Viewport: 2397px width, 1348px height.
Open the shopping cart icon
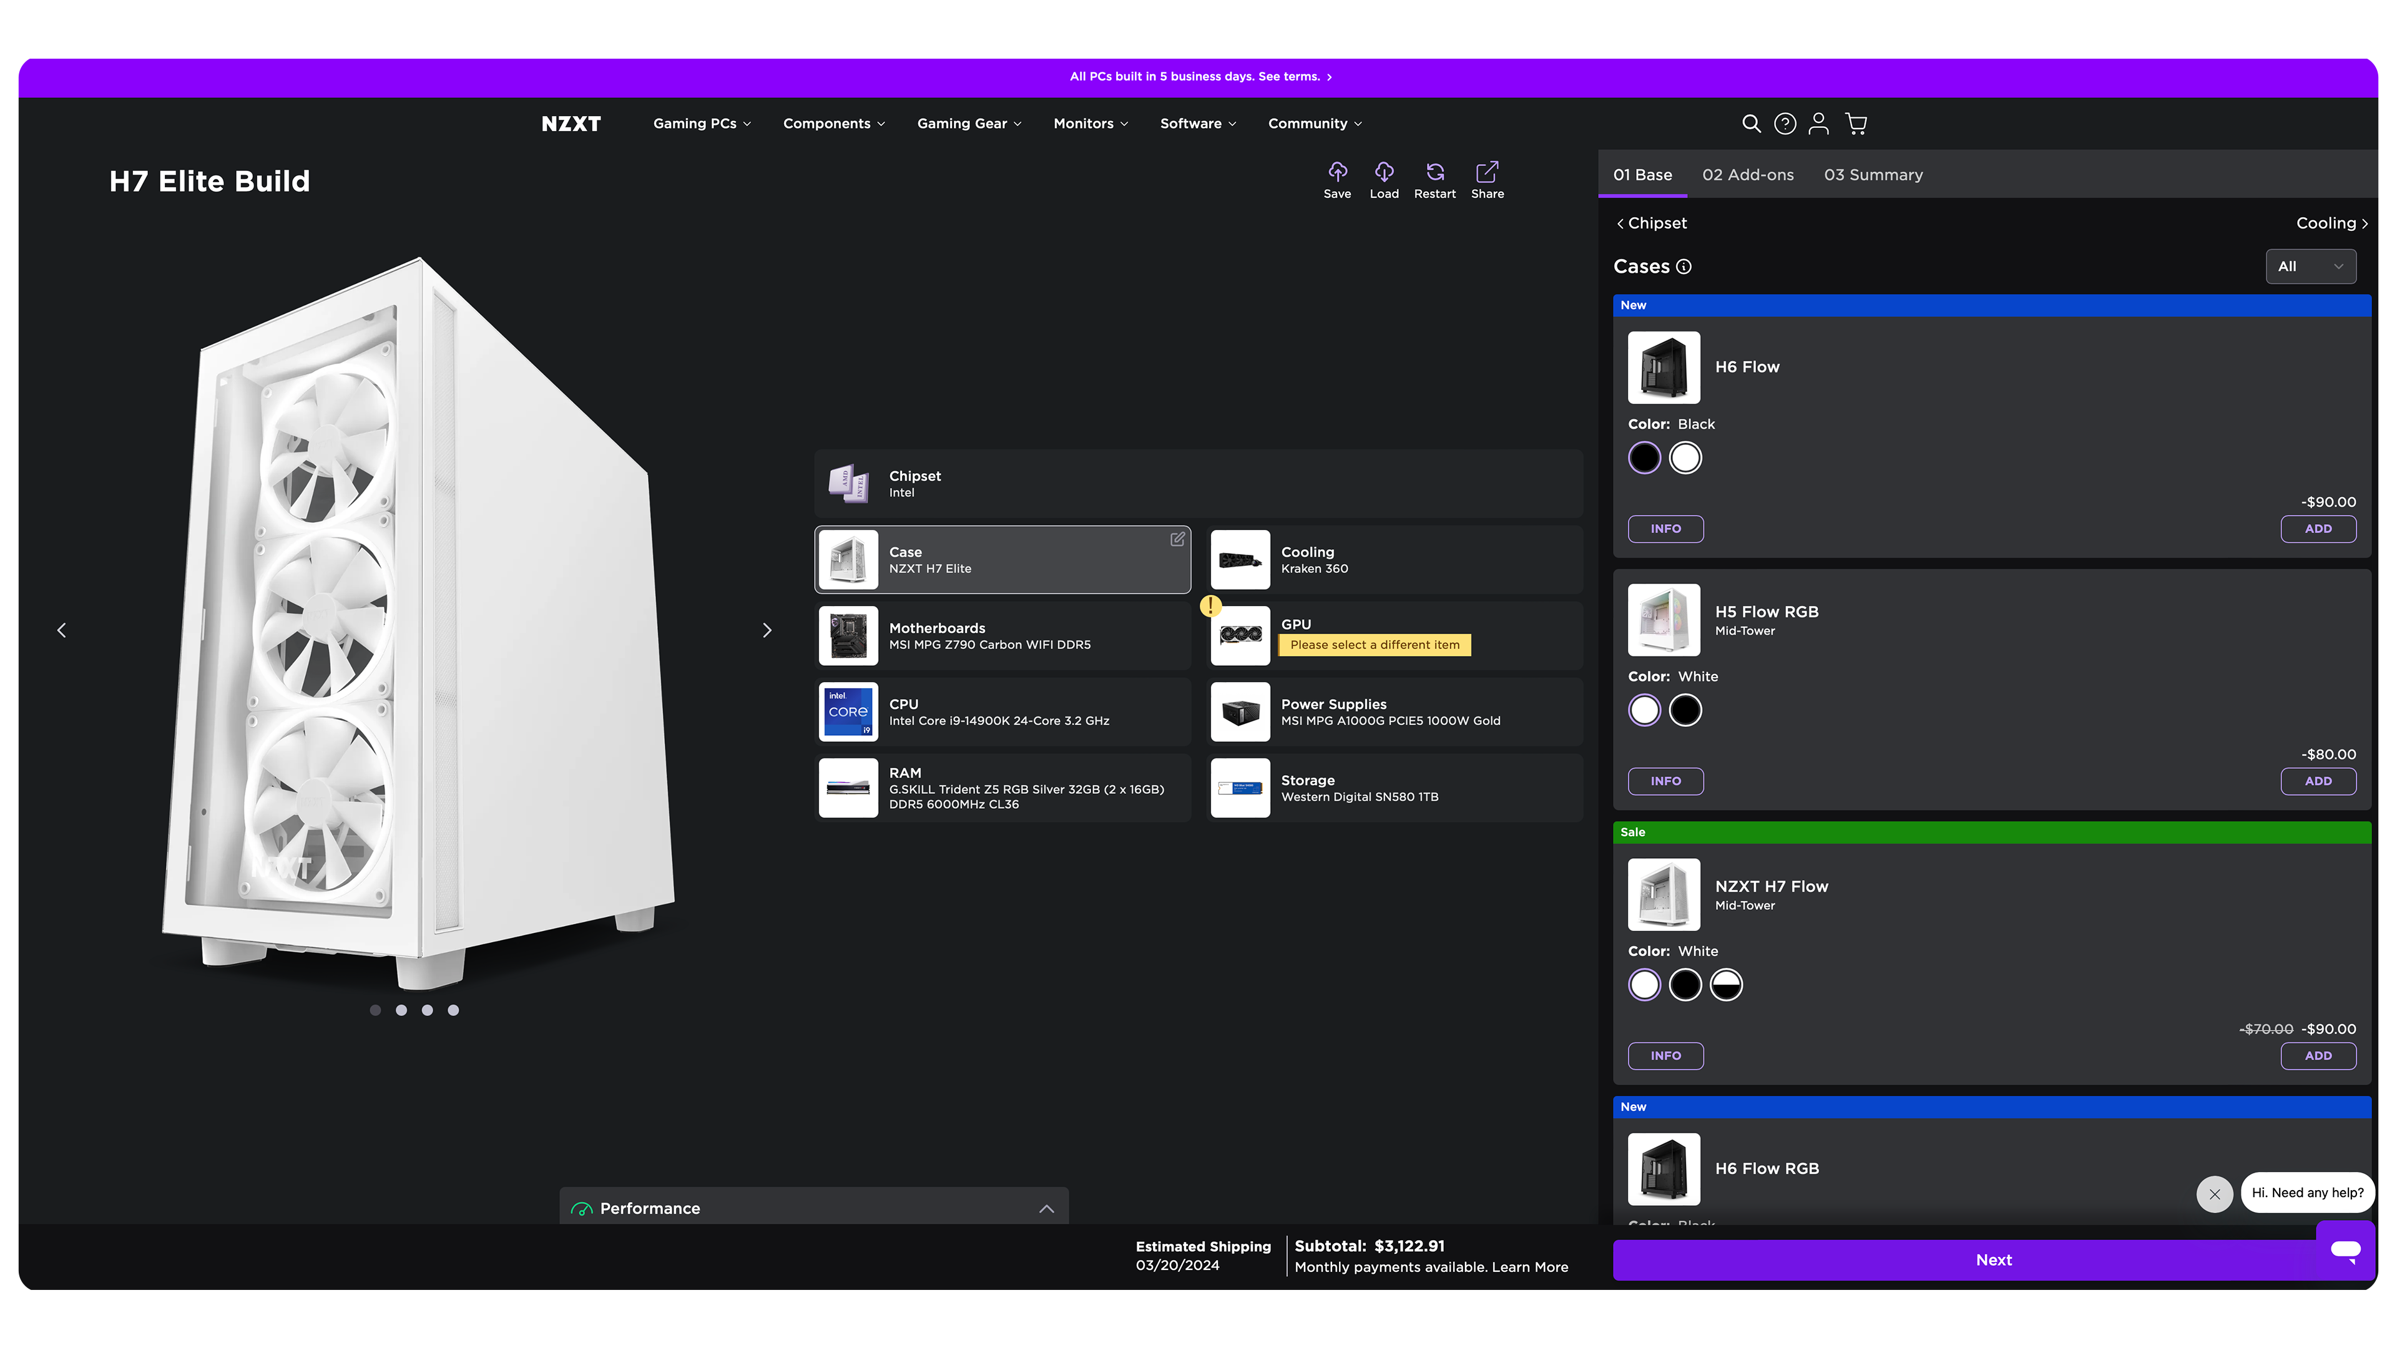click(1856, 124)
